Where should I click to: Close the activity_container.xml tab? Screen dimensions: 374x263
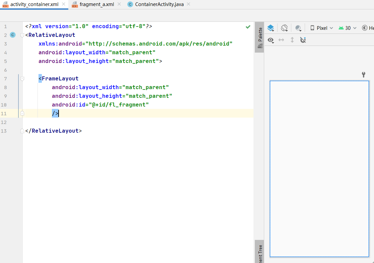pos(63,4)
